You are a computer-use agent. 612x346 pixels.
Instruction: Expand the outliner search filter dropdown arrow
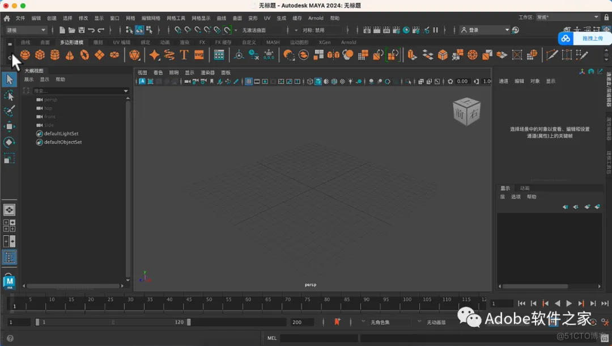point(126,91)
